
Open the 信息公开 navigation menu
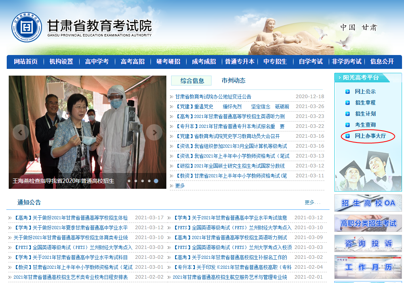tap(382, 62)
